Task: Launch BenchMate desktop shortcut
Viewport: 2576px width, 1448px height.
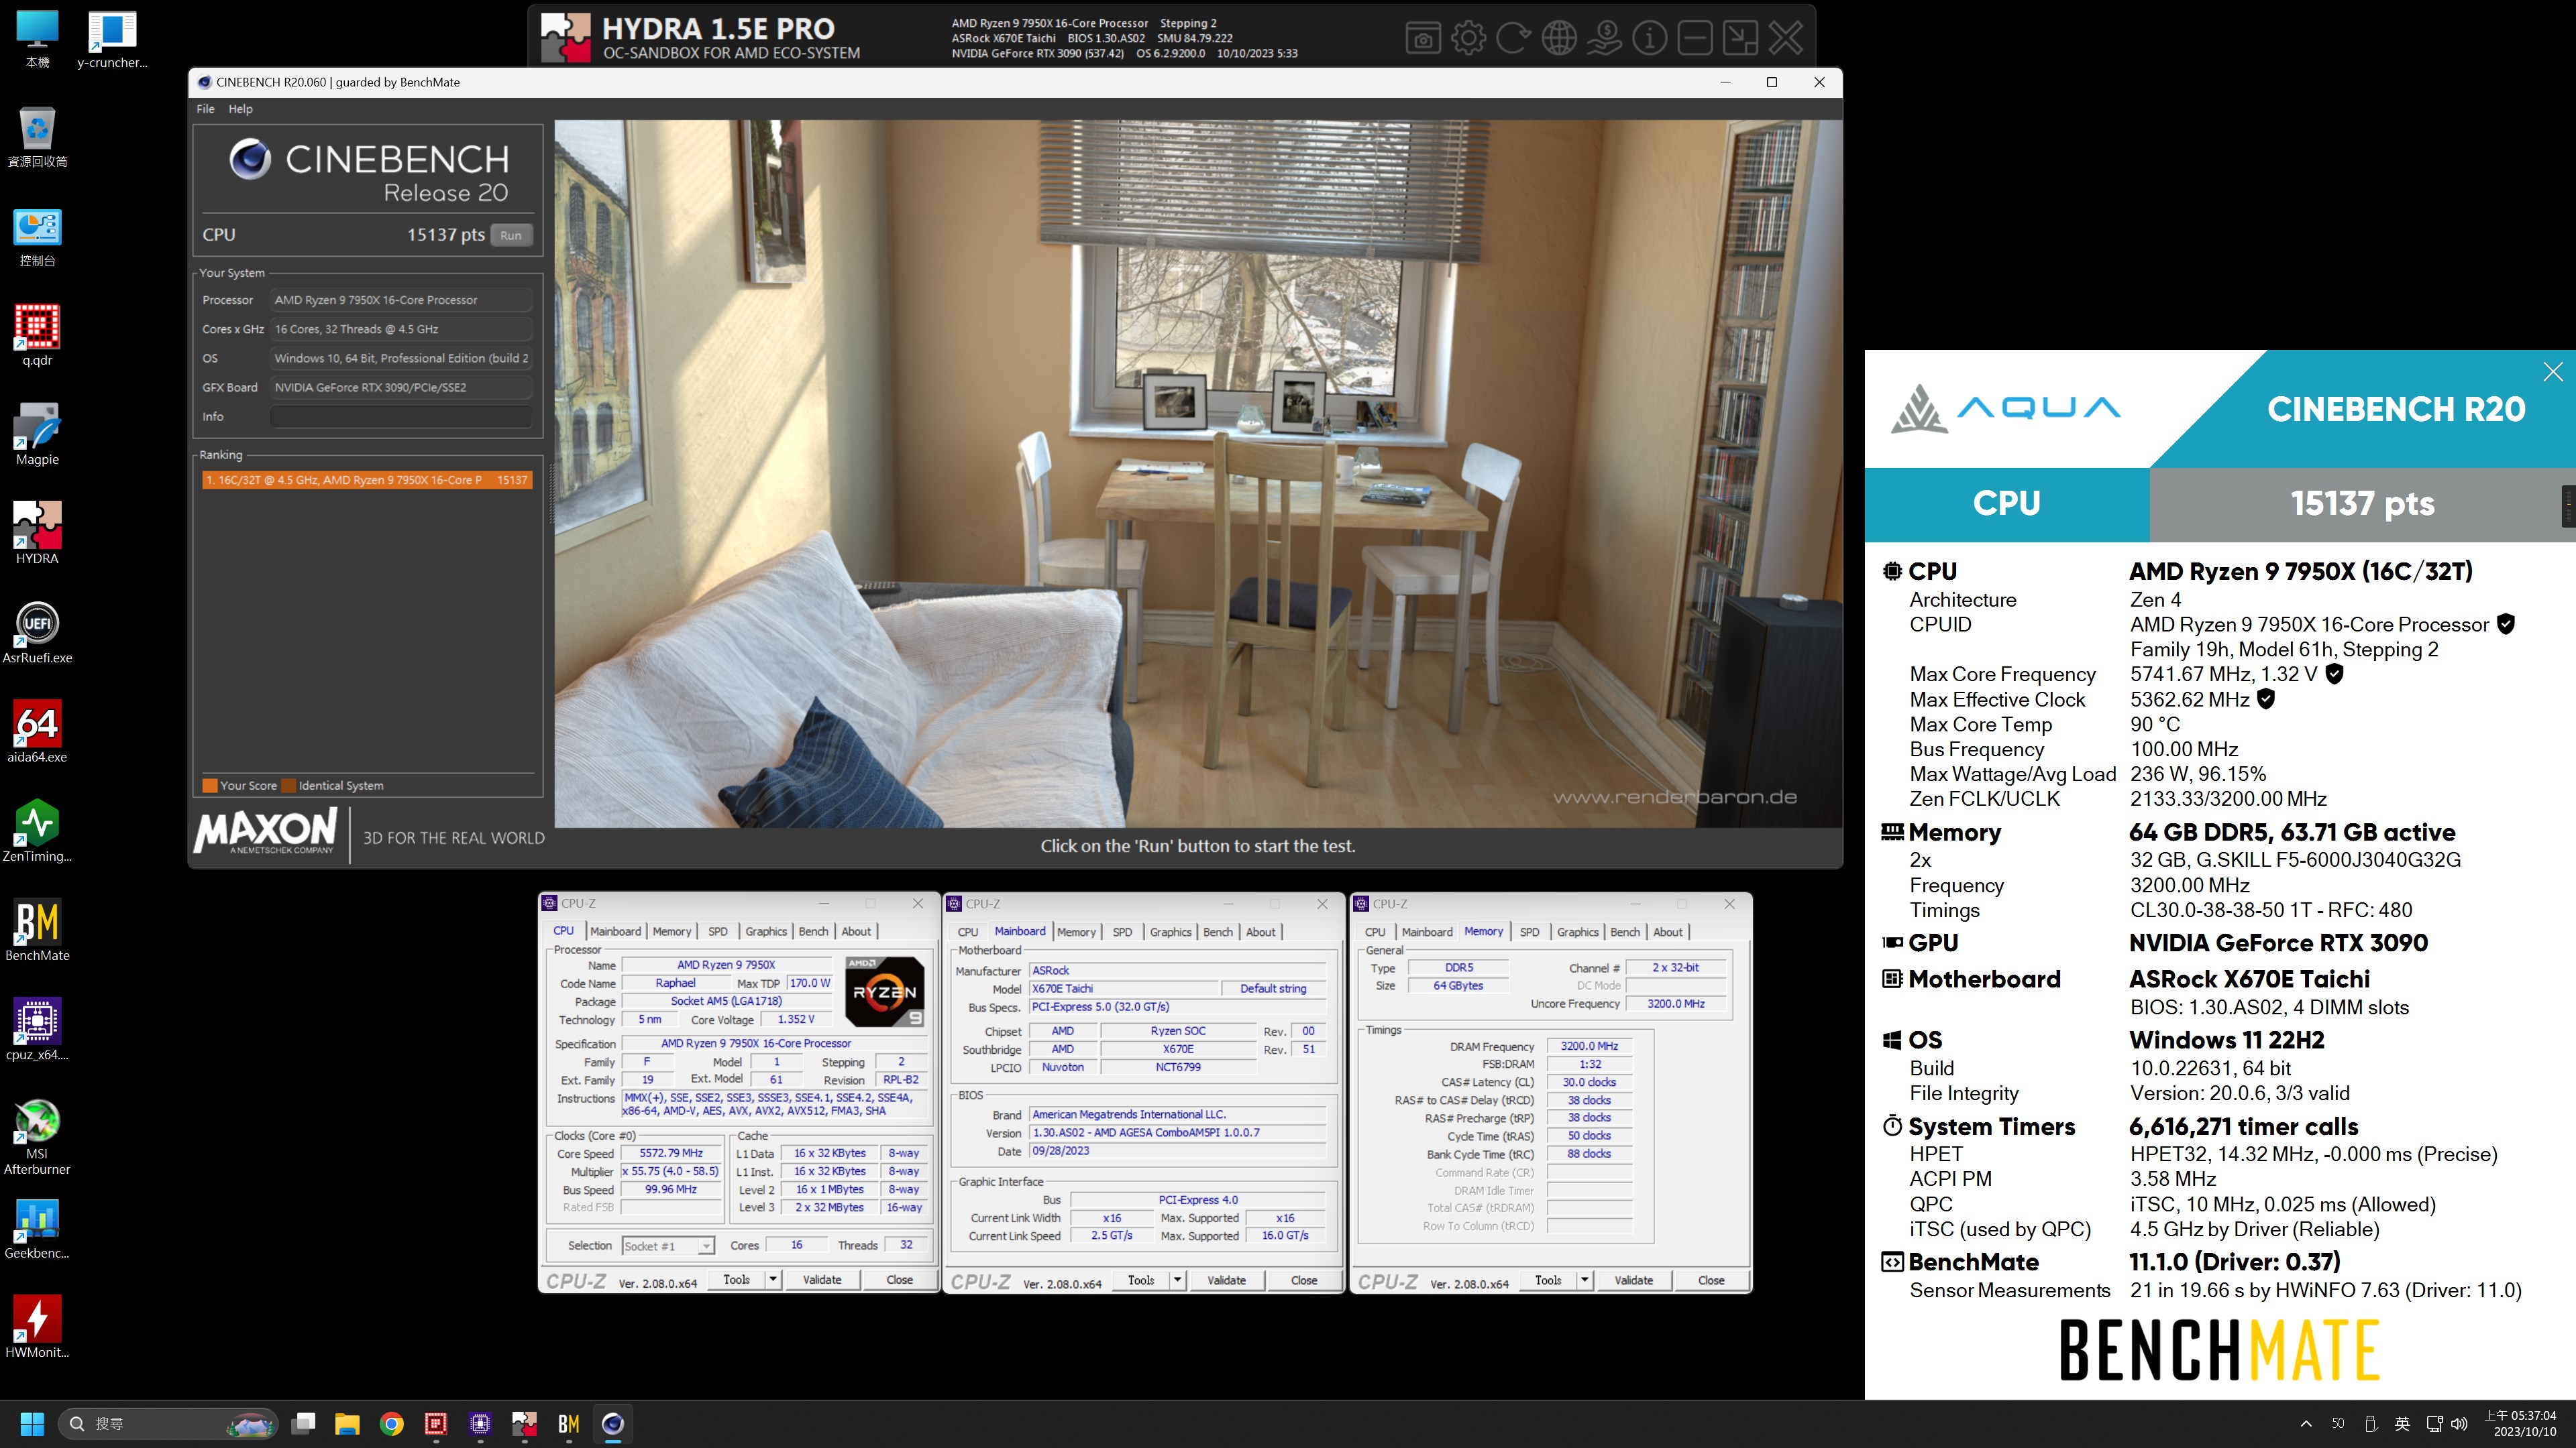Action: [x=37, y=929]
